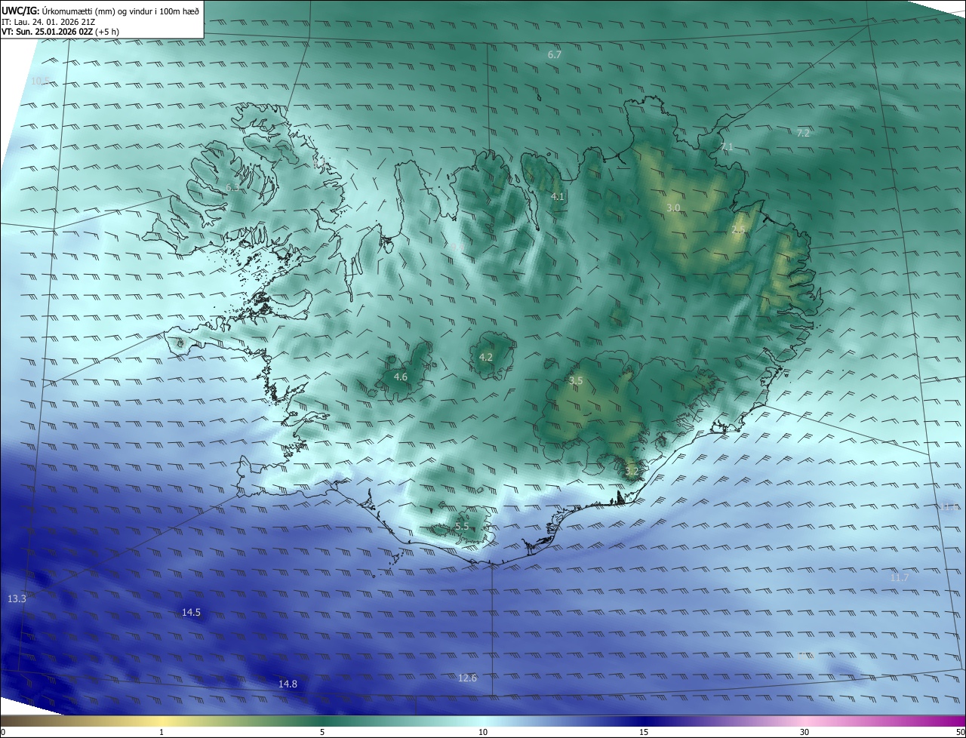Click the 5 tick on the color scale
Image resolution: width=966 pixels, height=738 pixels.
click(x=322, y=732)
